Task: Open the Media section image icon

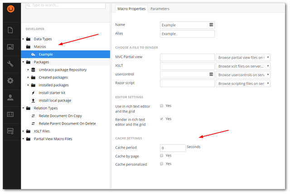Action: (10, 47)
